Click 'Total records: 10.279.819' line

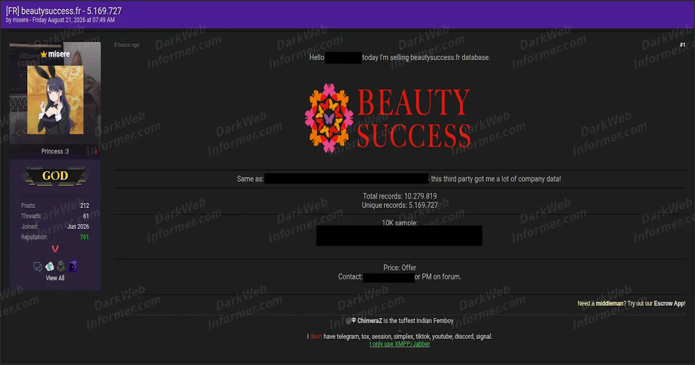[400, 196]
